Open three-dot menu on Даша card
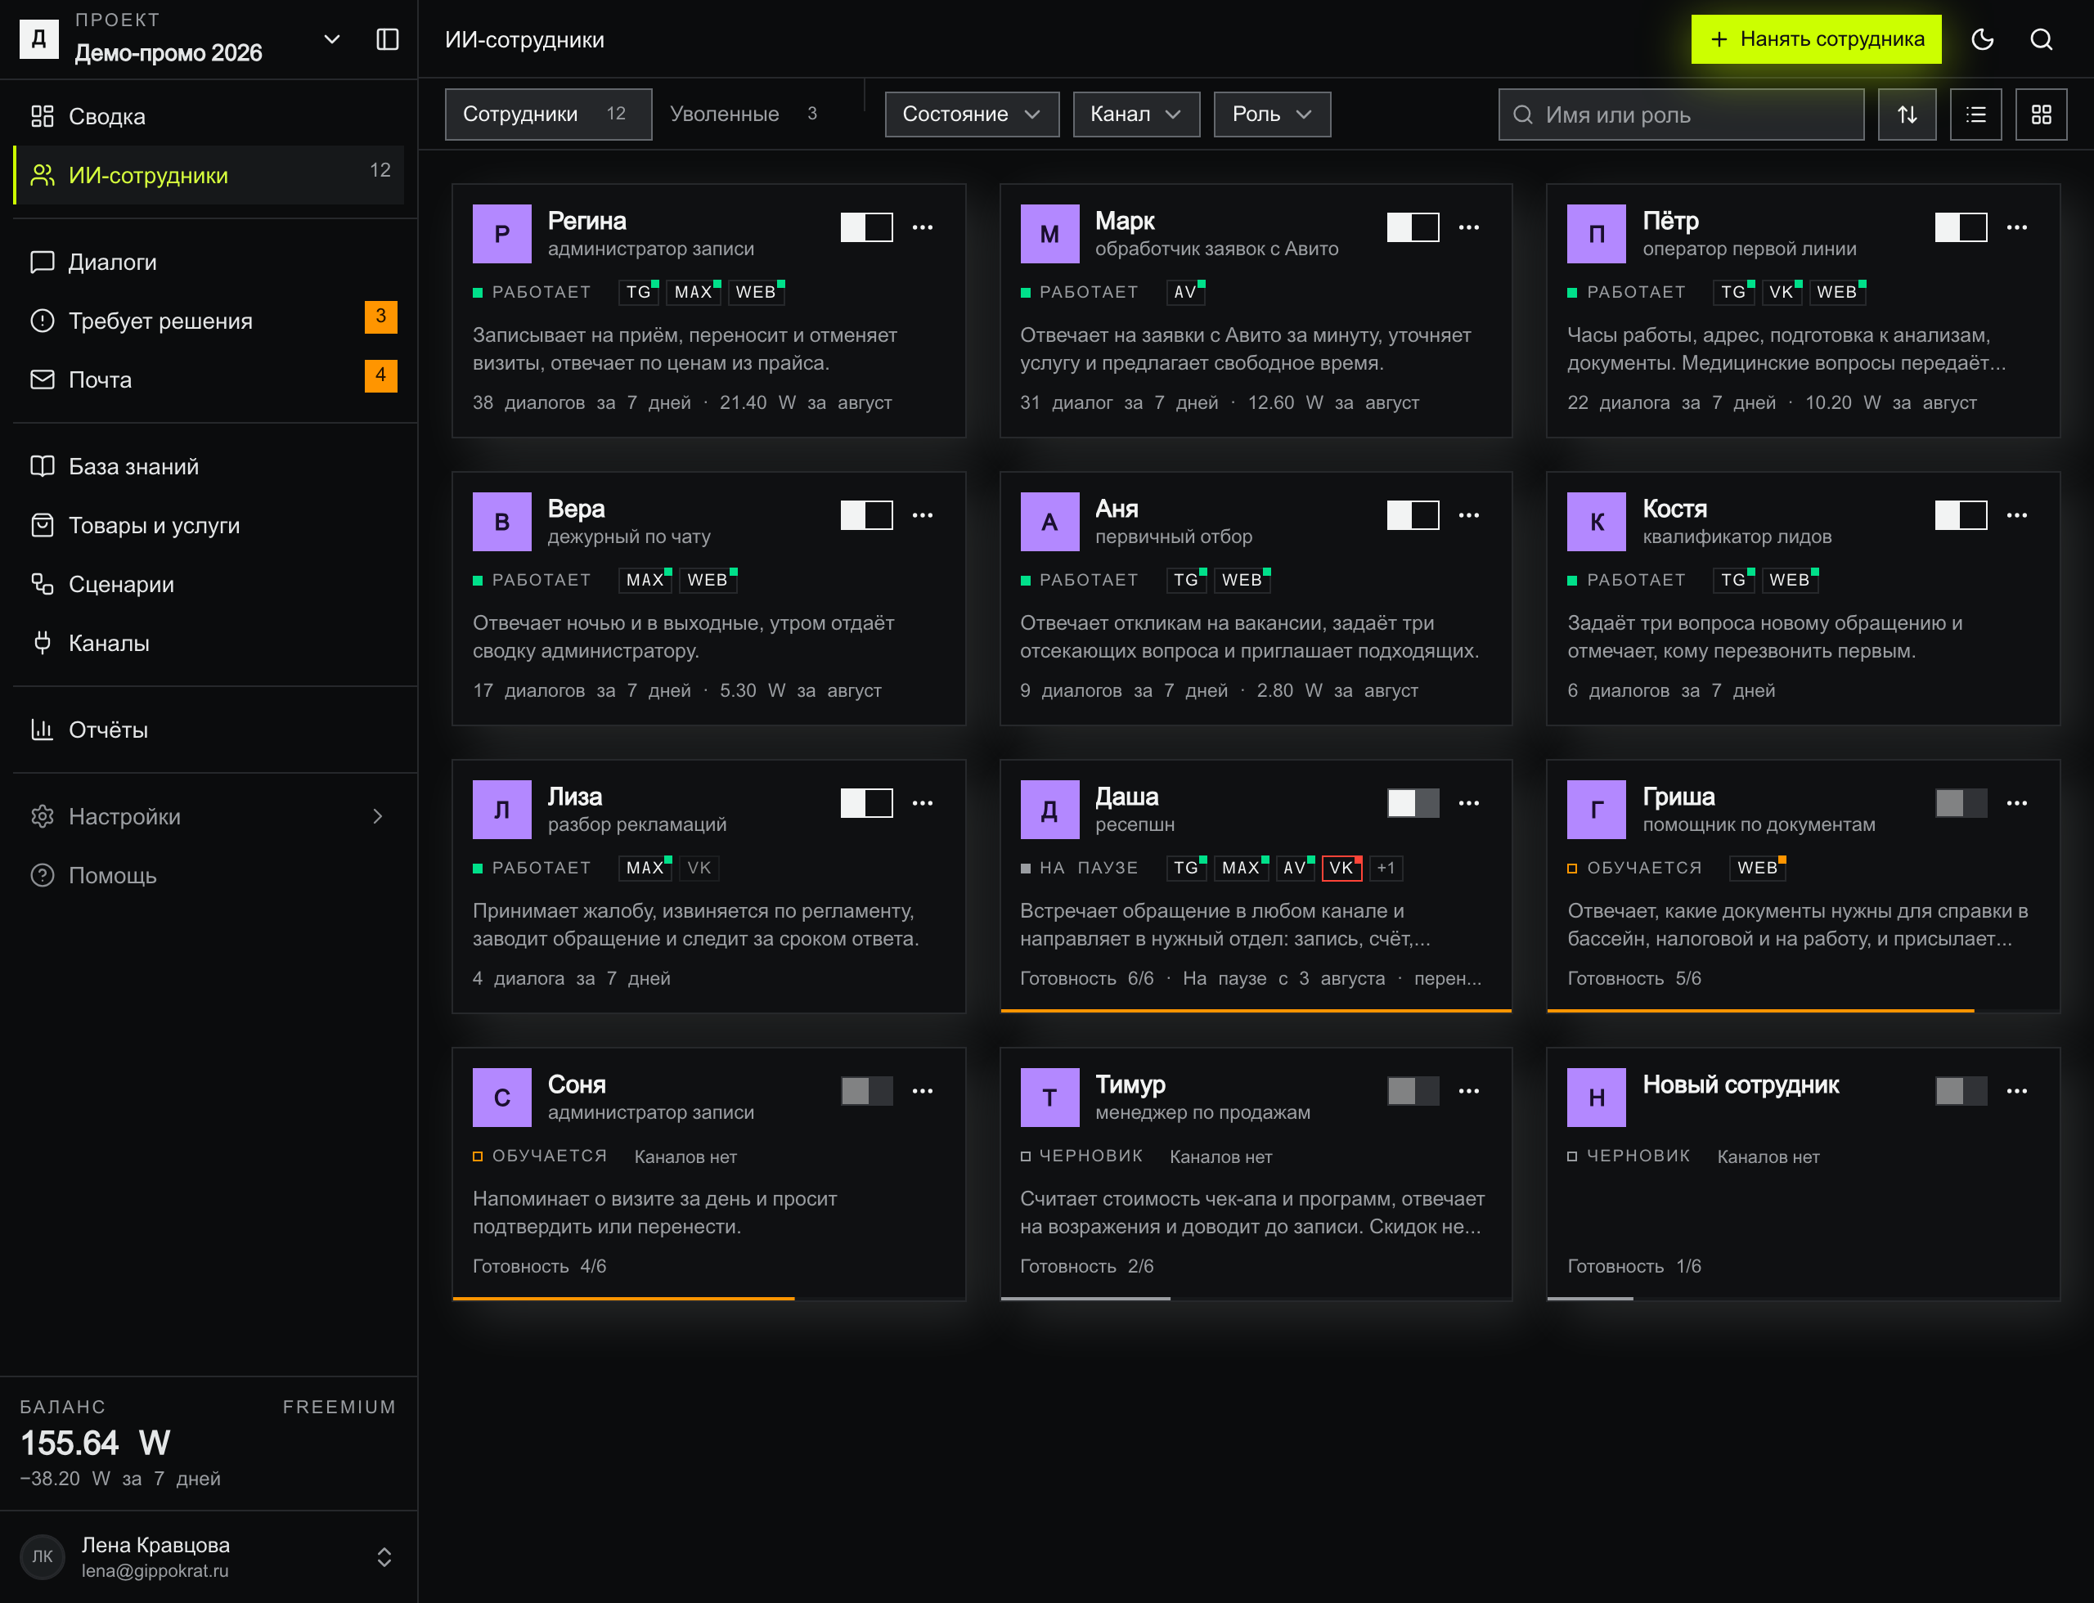 1469,803
